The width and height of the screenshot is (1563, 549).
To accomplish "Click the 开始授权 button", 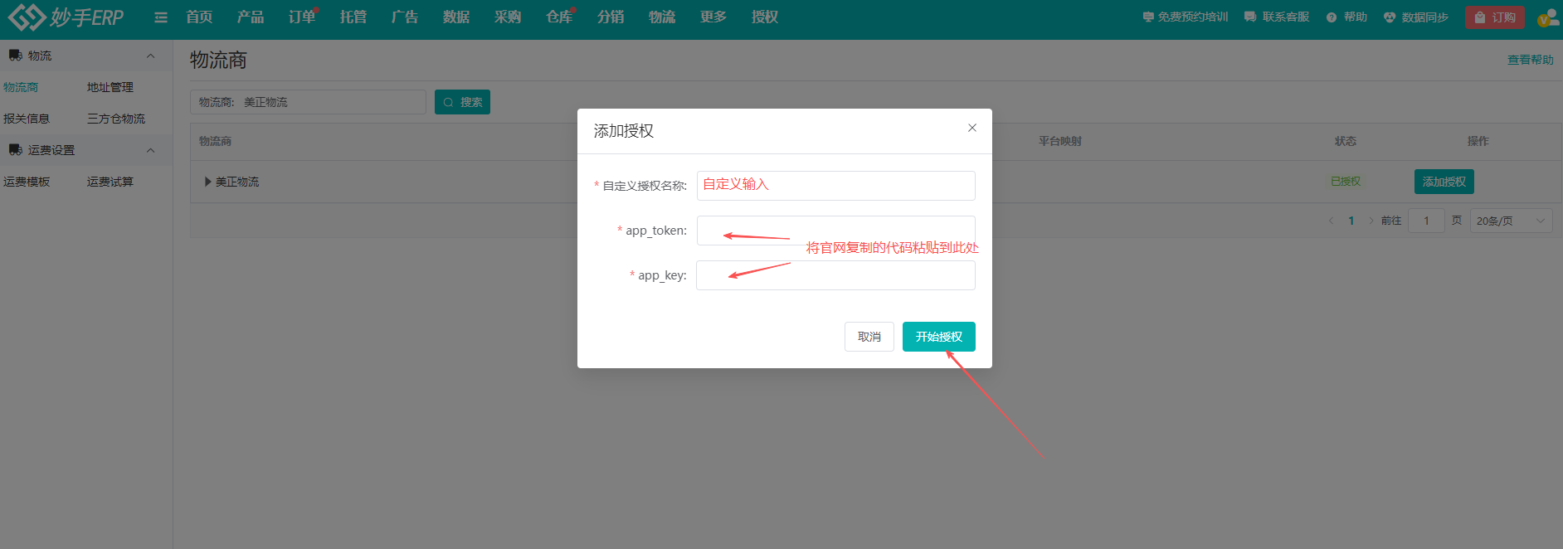I will pos(939,337).
